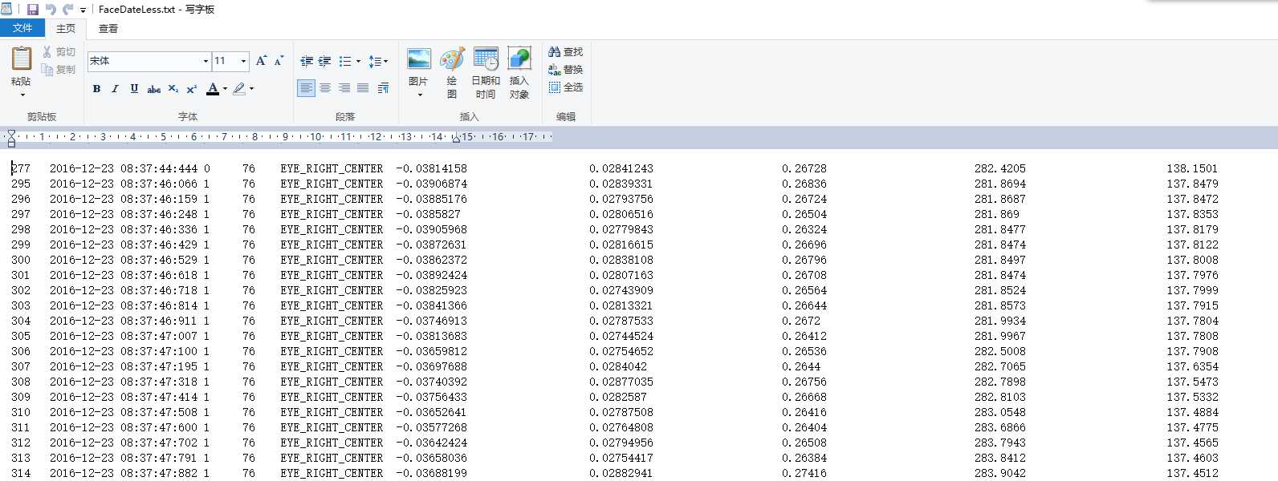This screenshot has width=1278, height=481.
Task: Cut the selection (剪切)
Action: (x=59, y=52)
